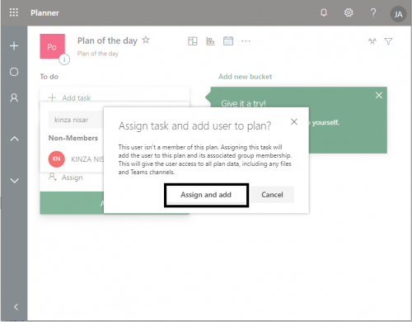Open the more options ellipsis
Screen dimensions: 412x322
click(246, 41)
